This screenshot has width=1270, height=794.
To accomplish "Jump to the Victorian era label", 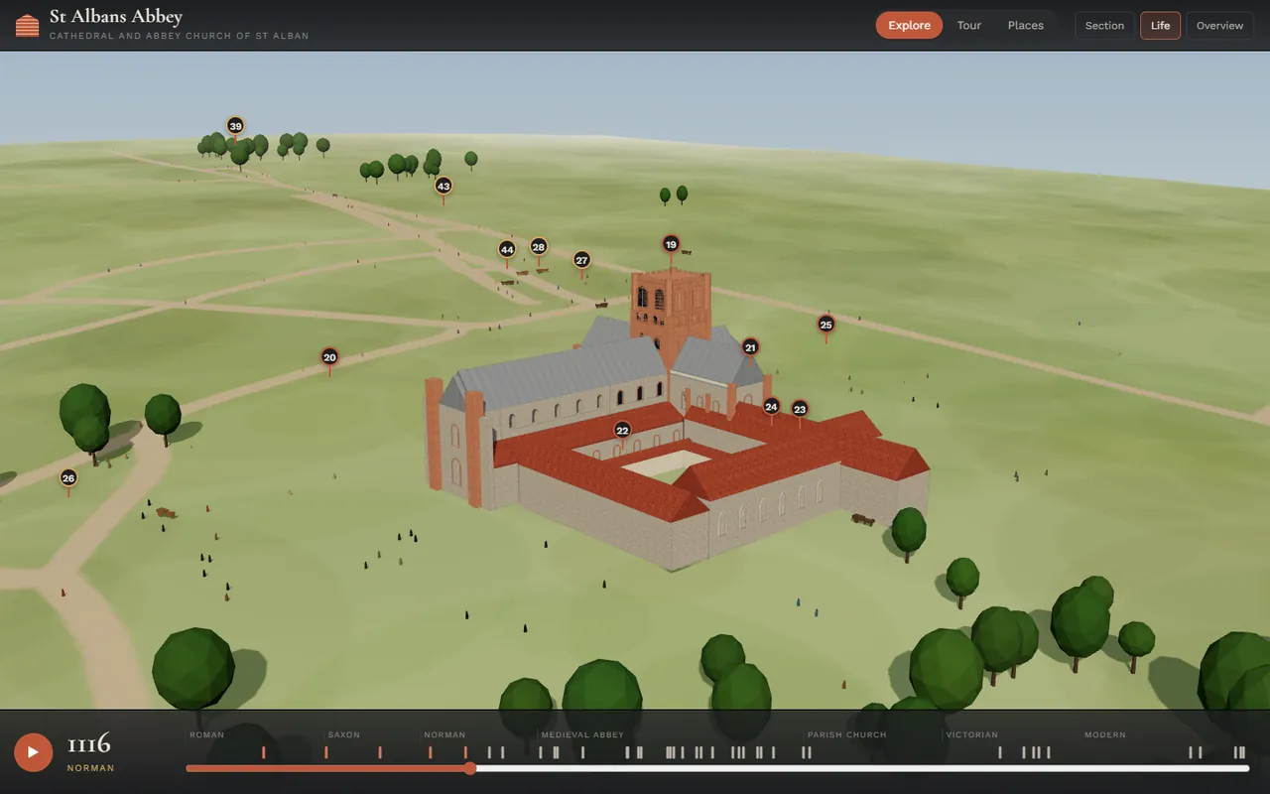I will tap(972, 734).
